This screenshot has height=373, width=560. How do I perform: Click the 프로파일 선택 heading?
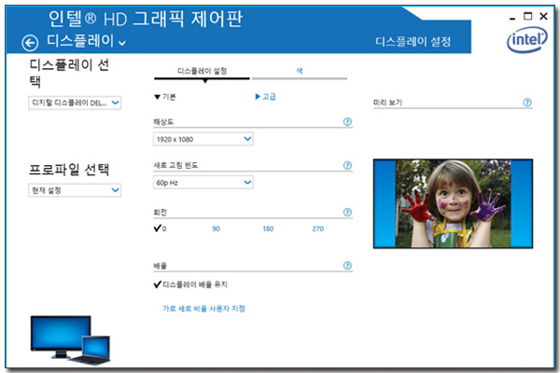68,169
